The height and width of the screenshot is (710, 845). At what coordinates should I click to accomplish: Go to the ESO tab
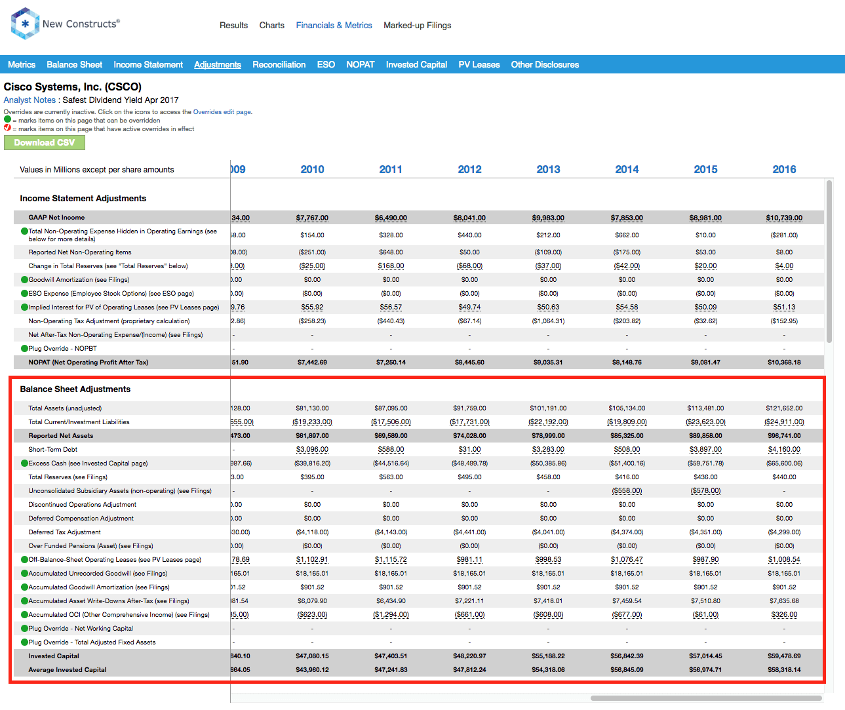tap(326, 65)
